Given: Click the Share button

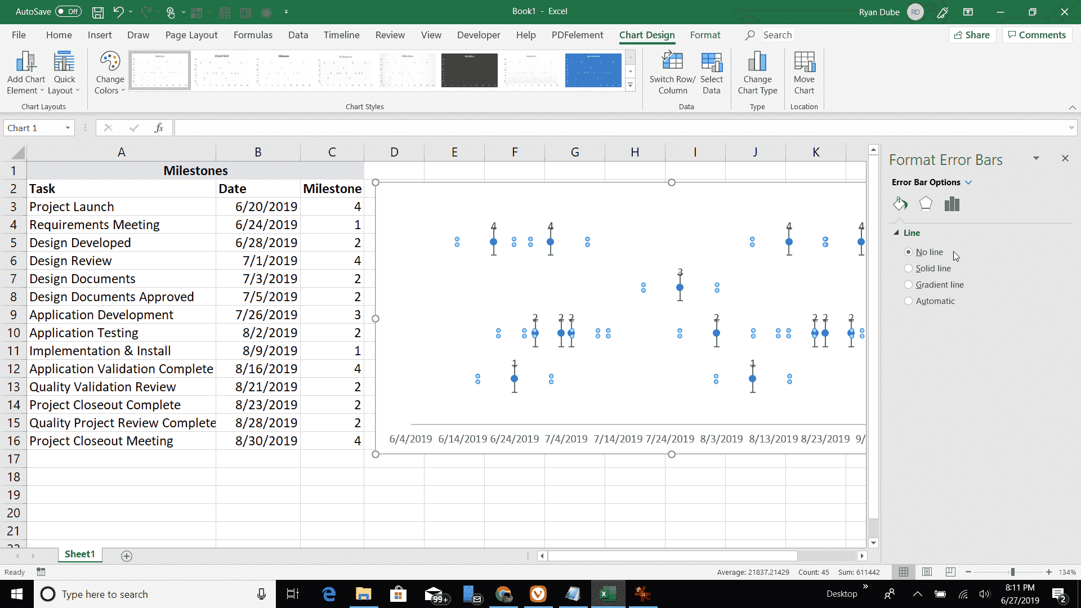Looking at the screenshot, I should [972, 35].
